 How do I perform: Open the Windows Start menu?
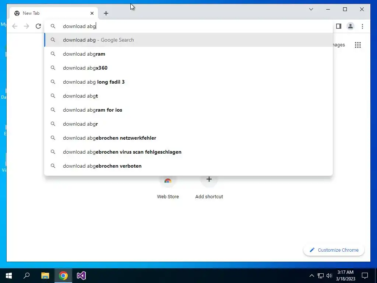pos(9,276)
